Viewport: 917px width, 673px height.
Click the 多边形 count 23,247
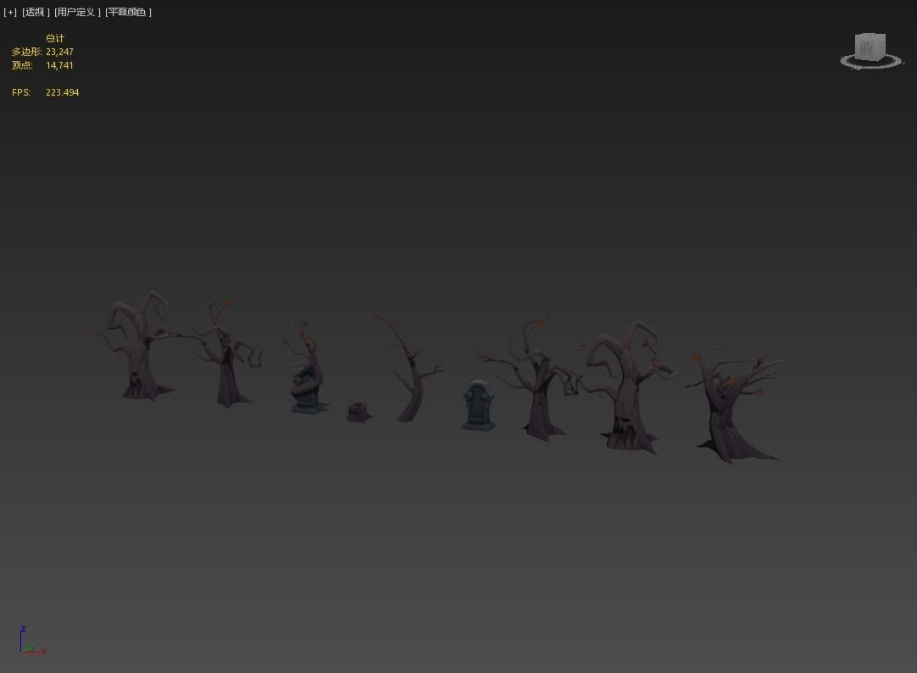point(59,52)
